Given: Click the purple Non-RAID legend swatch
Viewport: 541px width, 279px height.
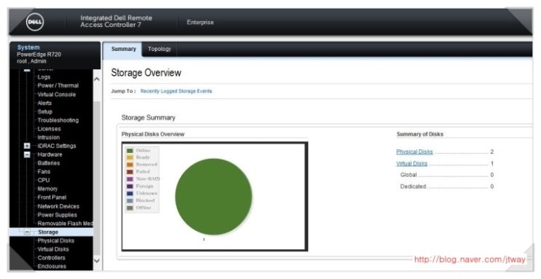Looking at the screenshot, I should [130, 179].
